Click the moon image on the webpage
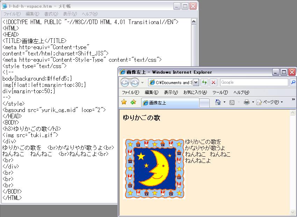Viewport: 297px width, 217px height. tap(154, 169)
